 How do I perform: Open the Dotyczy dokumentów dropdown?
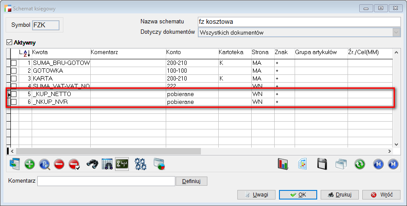click(x=396, y=32)
